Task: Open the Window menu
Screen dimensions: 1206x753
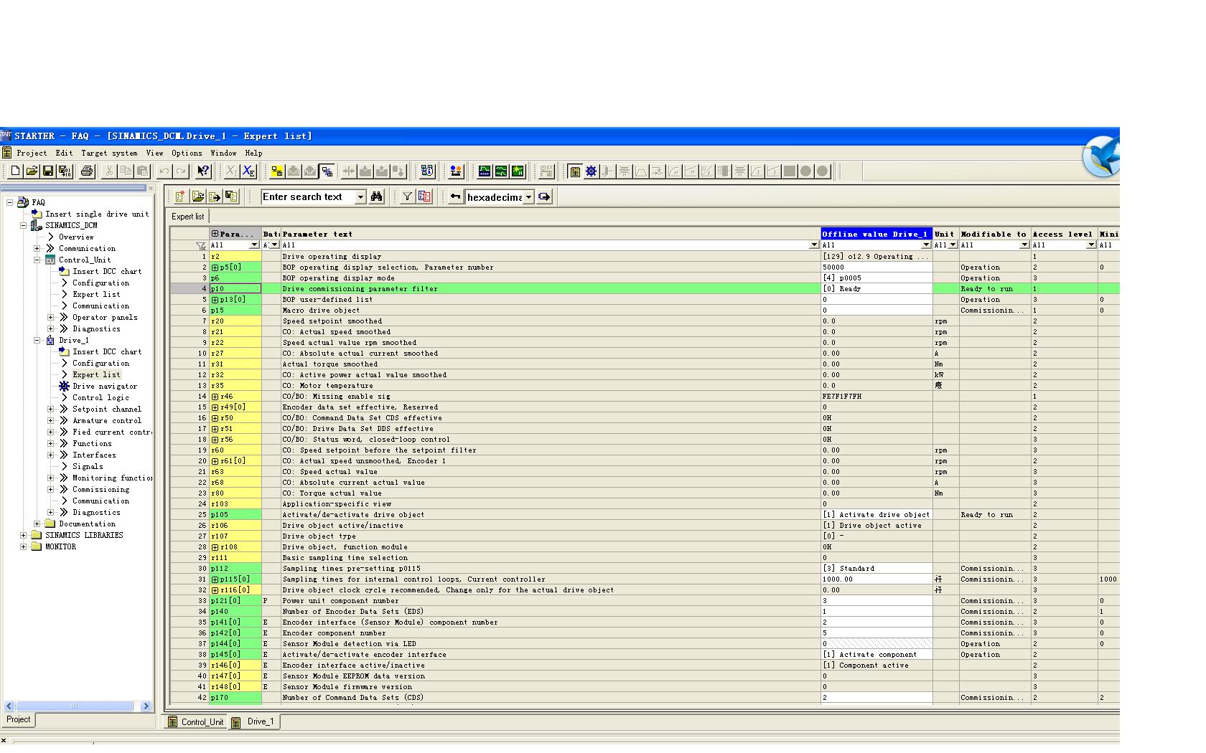Action: (x=223, y=153)
